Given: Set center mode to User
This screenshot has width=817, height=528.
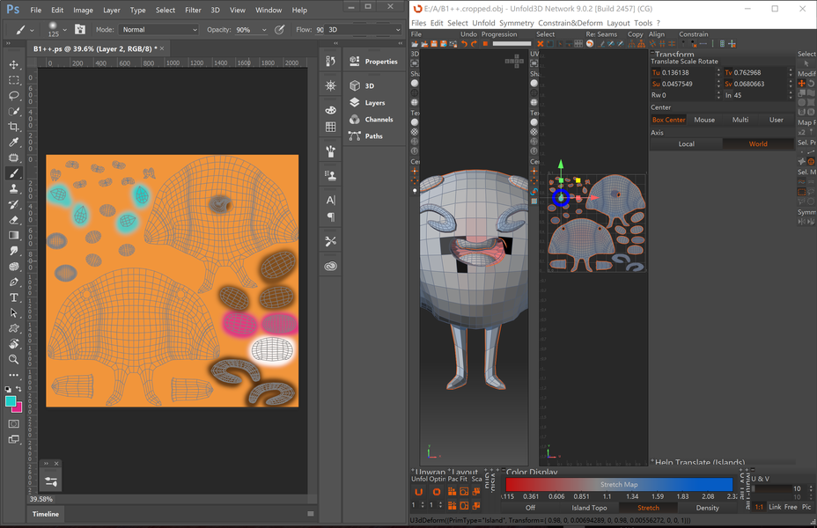Looking at the screenshot, I should [776, 120].
